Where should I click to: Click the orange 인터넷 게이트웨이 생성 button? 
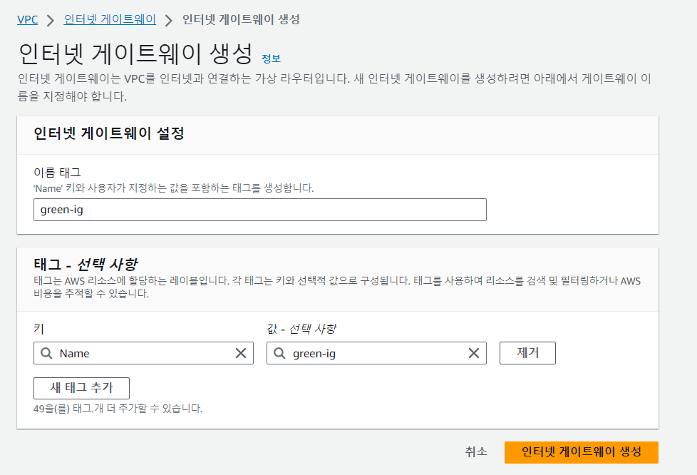(x=582, y=452)
